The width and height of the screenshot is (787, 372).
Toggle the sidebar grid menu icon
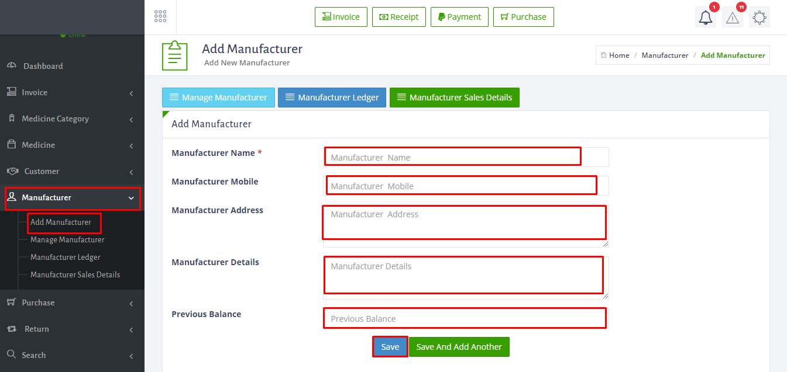pyautogui.click(x=160, y=16)
